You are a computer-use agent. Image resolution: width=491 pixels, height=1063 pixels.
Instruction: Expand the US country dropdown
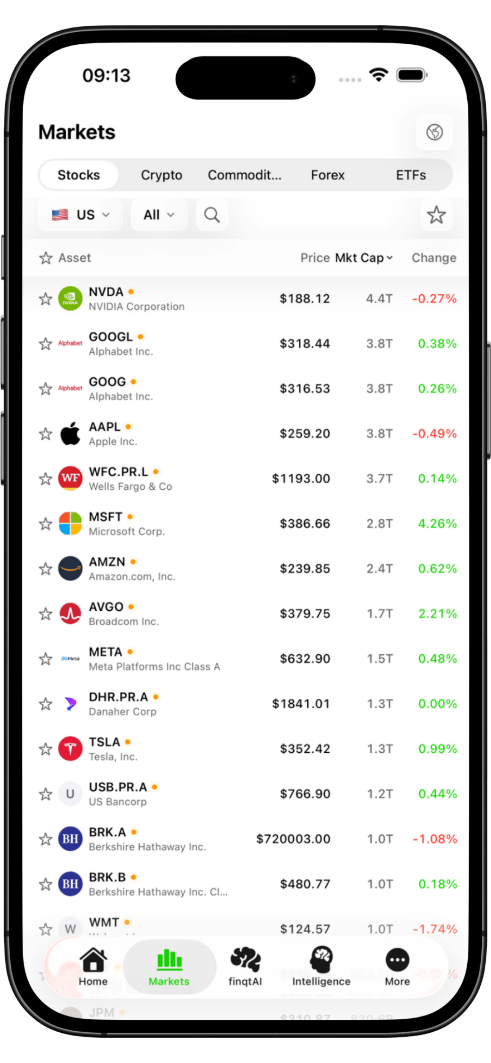click(80, 215)
